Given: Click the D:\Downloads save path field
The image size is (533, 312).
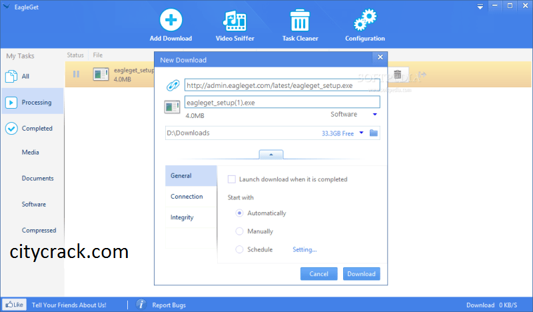Looking at the screenshot, I should tap(272, 133).
